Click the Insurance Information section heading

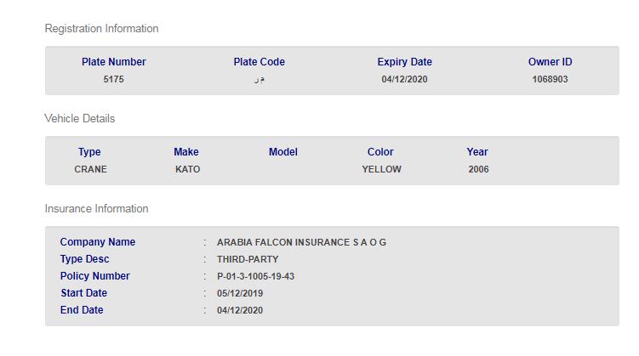96,209
